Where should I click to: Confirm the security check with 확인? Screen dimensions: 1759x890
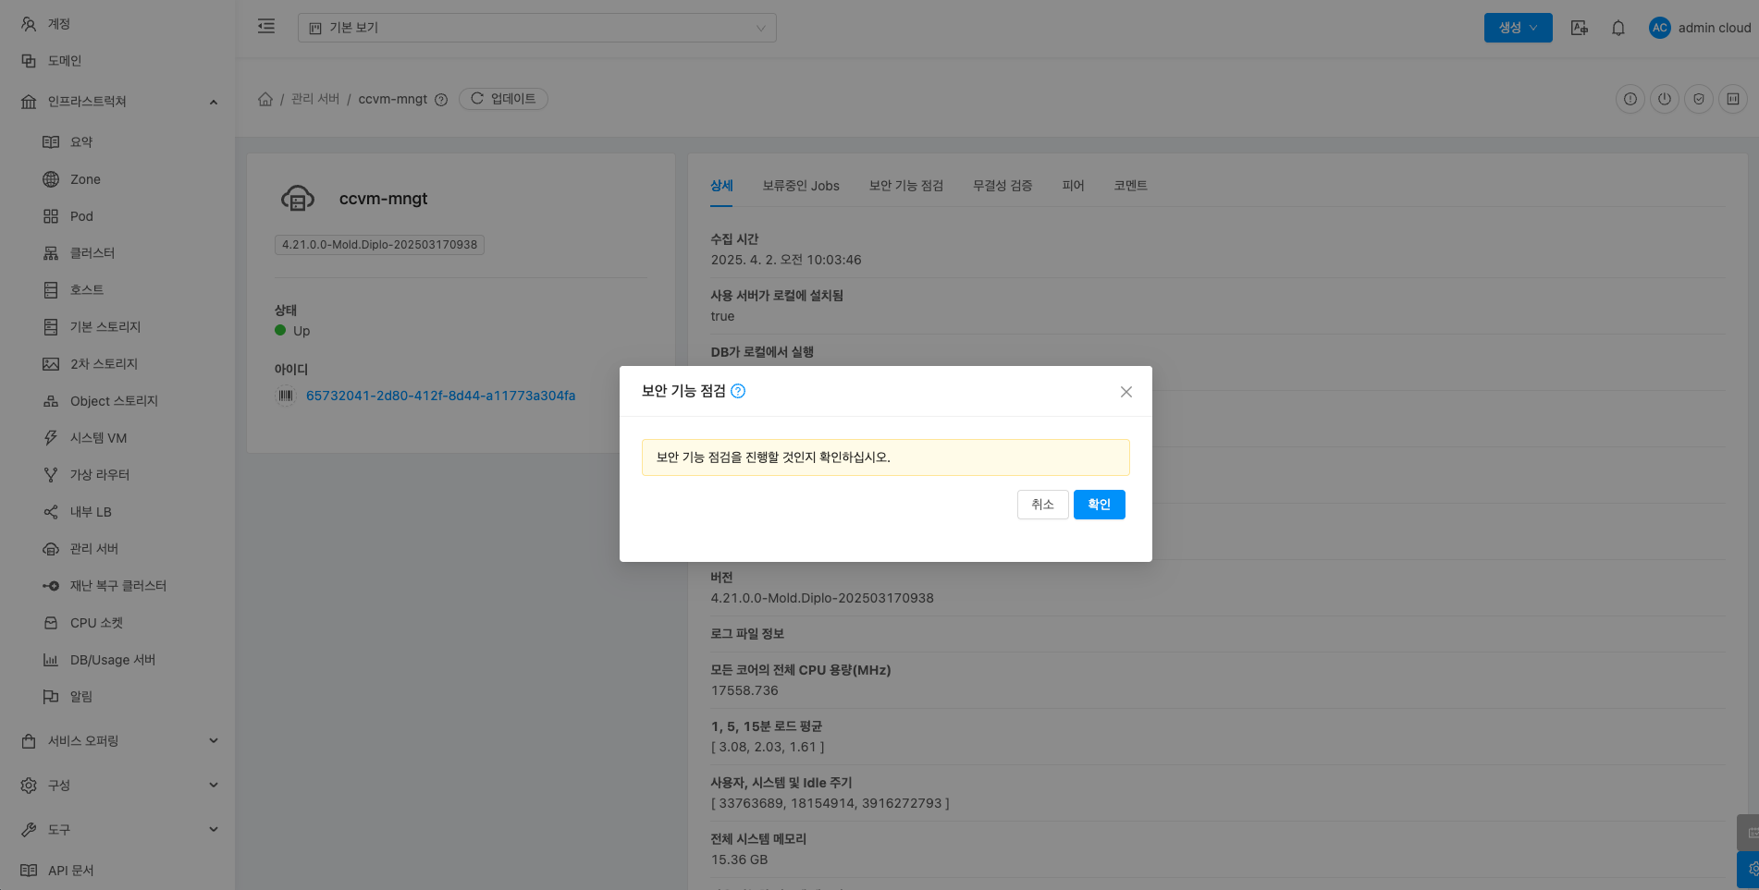tap(1099, 505)
